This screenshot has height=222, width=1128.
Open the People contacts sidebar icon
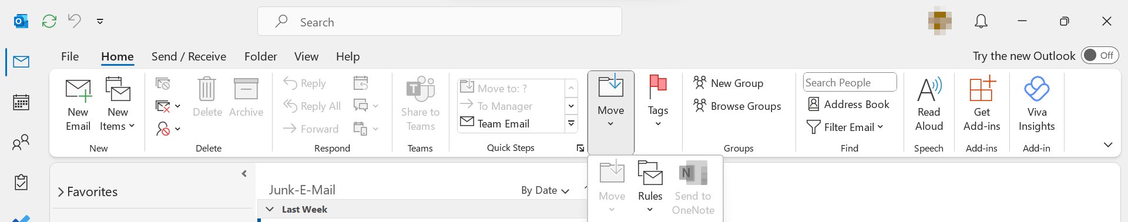pos(21,142)
